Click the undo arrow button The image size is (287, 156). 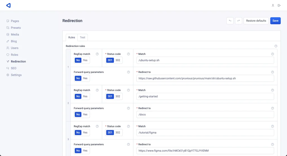coord(230,21)
